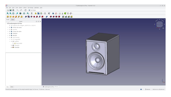
Task: Toggle visibility of Tweeter body
Action: [x=10, y=33]
